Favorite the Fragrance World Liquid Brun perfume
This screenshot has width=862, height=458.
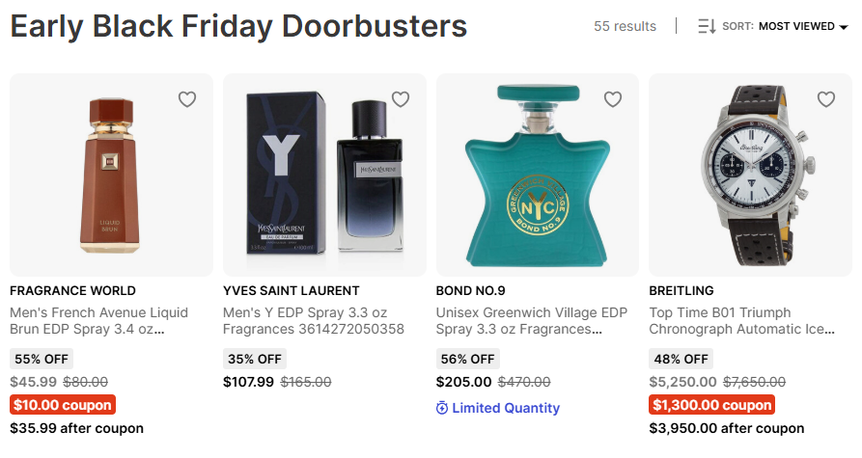187,99
